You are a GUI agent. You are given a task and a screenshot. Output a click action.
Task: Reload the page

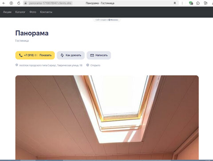(x=19, y=3)
